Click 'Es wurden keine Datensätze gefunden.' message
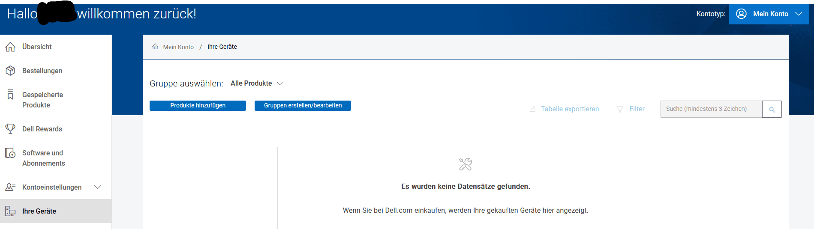 point(466,186)
